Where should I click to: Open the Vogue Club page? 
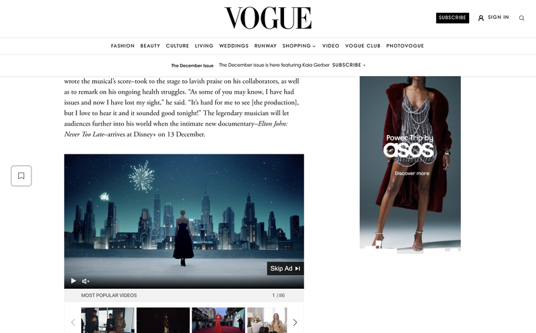[362, 45]
